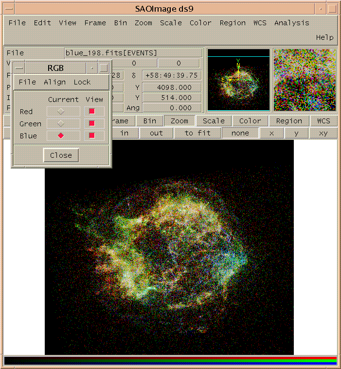
Task: Open the Scale menu in menu bar
Action: coord(171,23)
